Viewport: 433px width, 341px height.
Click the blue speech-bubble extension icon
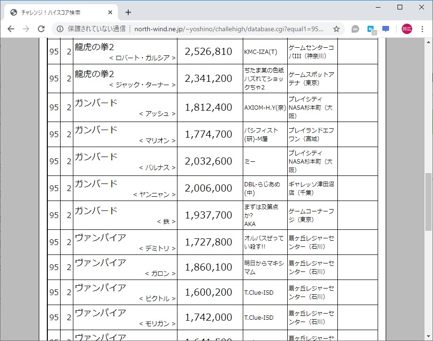(x=385, y=28)
